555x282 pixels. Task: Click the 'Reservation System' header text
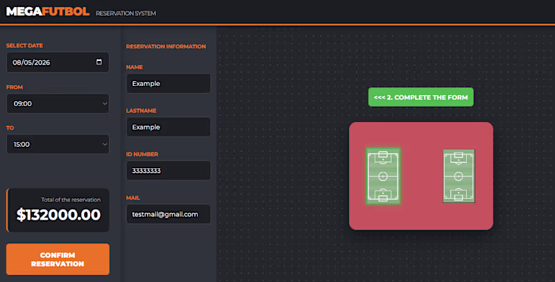(x=126, y=13)
